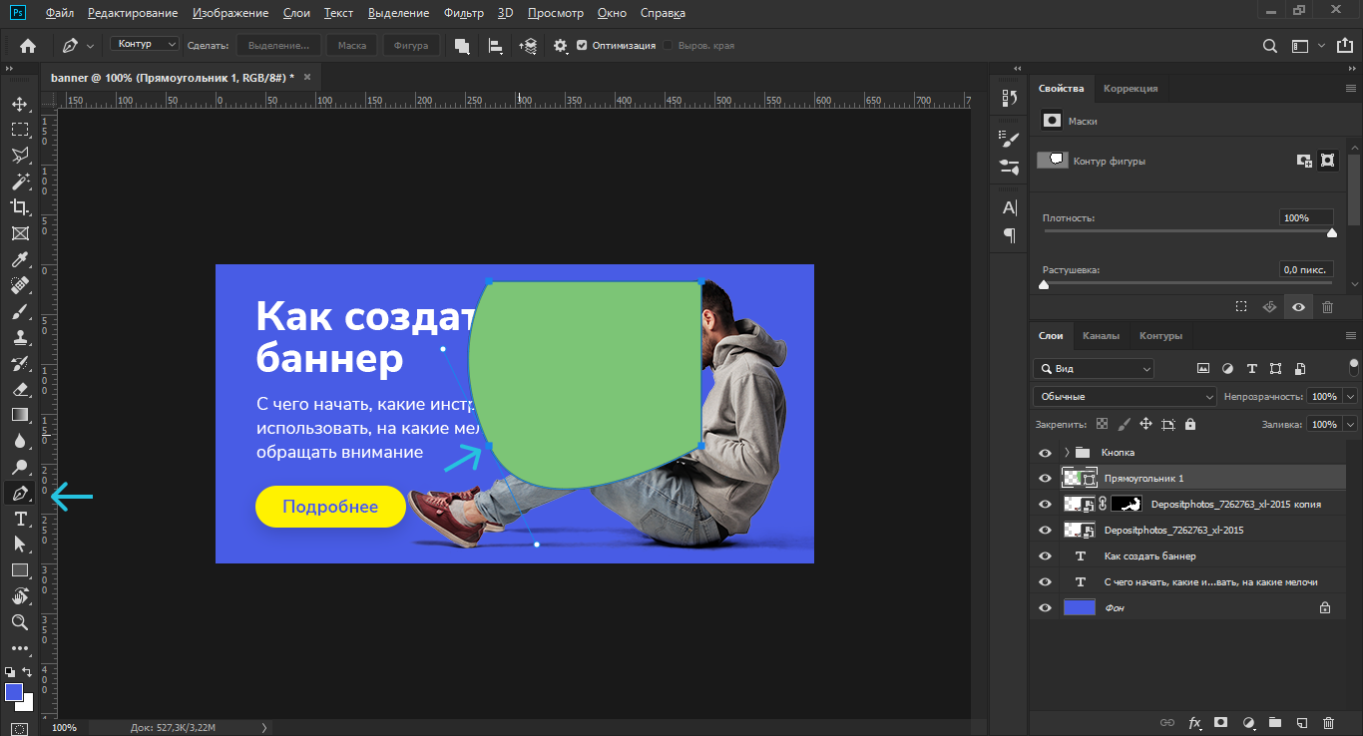Screen dimensions: 1363x736
Task: Switch to the Контуры tab
Action: pyautogui.click(x=1160, y=336)
